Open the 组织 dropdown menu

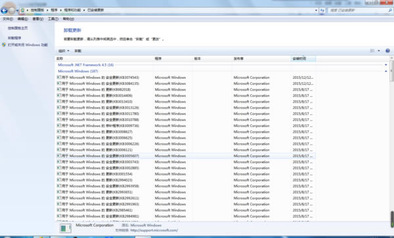coord(64,51)
